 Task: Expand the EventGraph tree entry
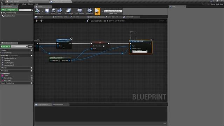(1, 53)
